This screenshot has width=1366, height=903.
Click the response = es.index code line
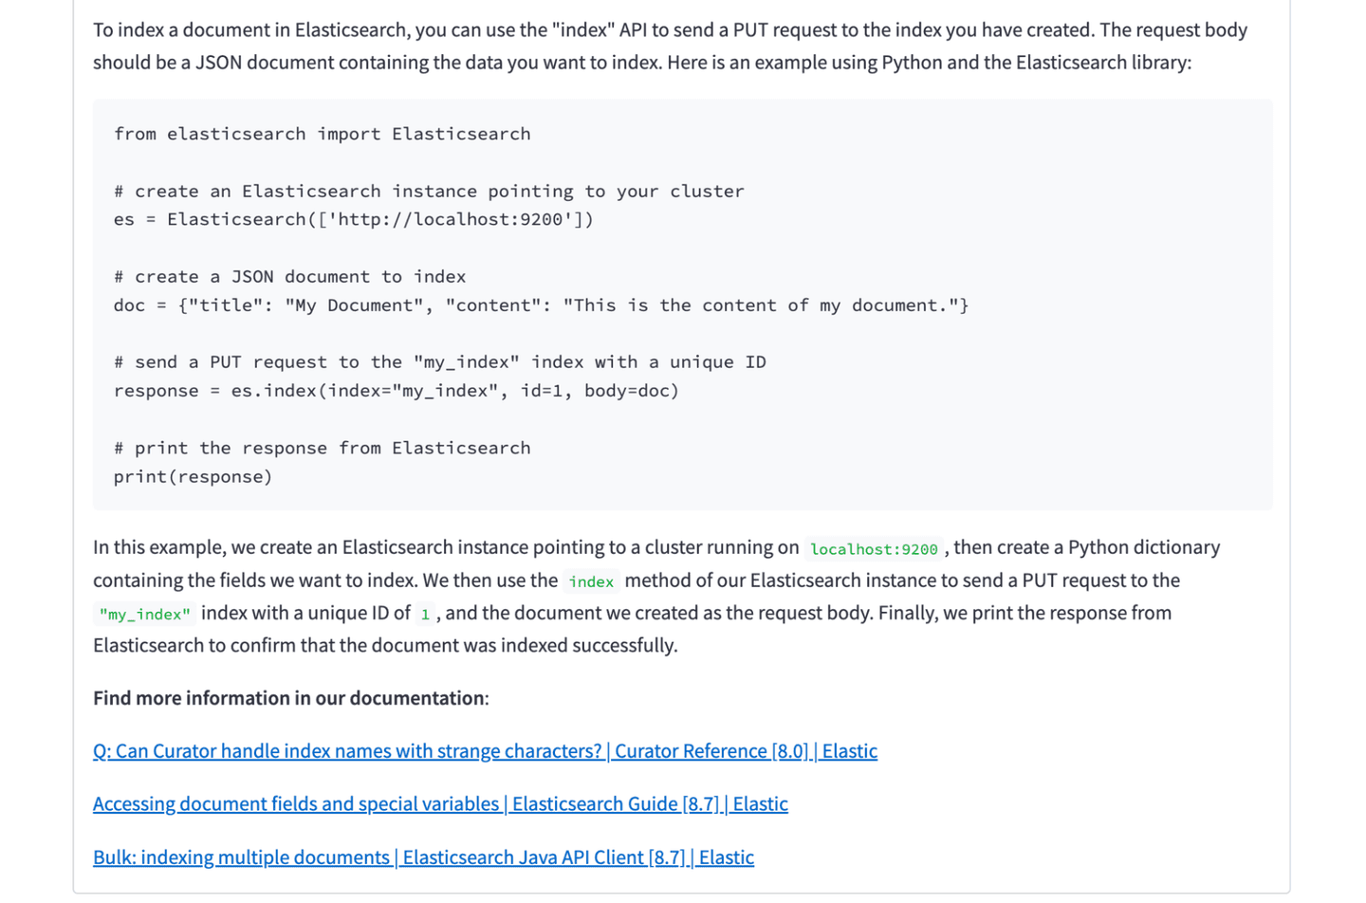coord(396,391)
